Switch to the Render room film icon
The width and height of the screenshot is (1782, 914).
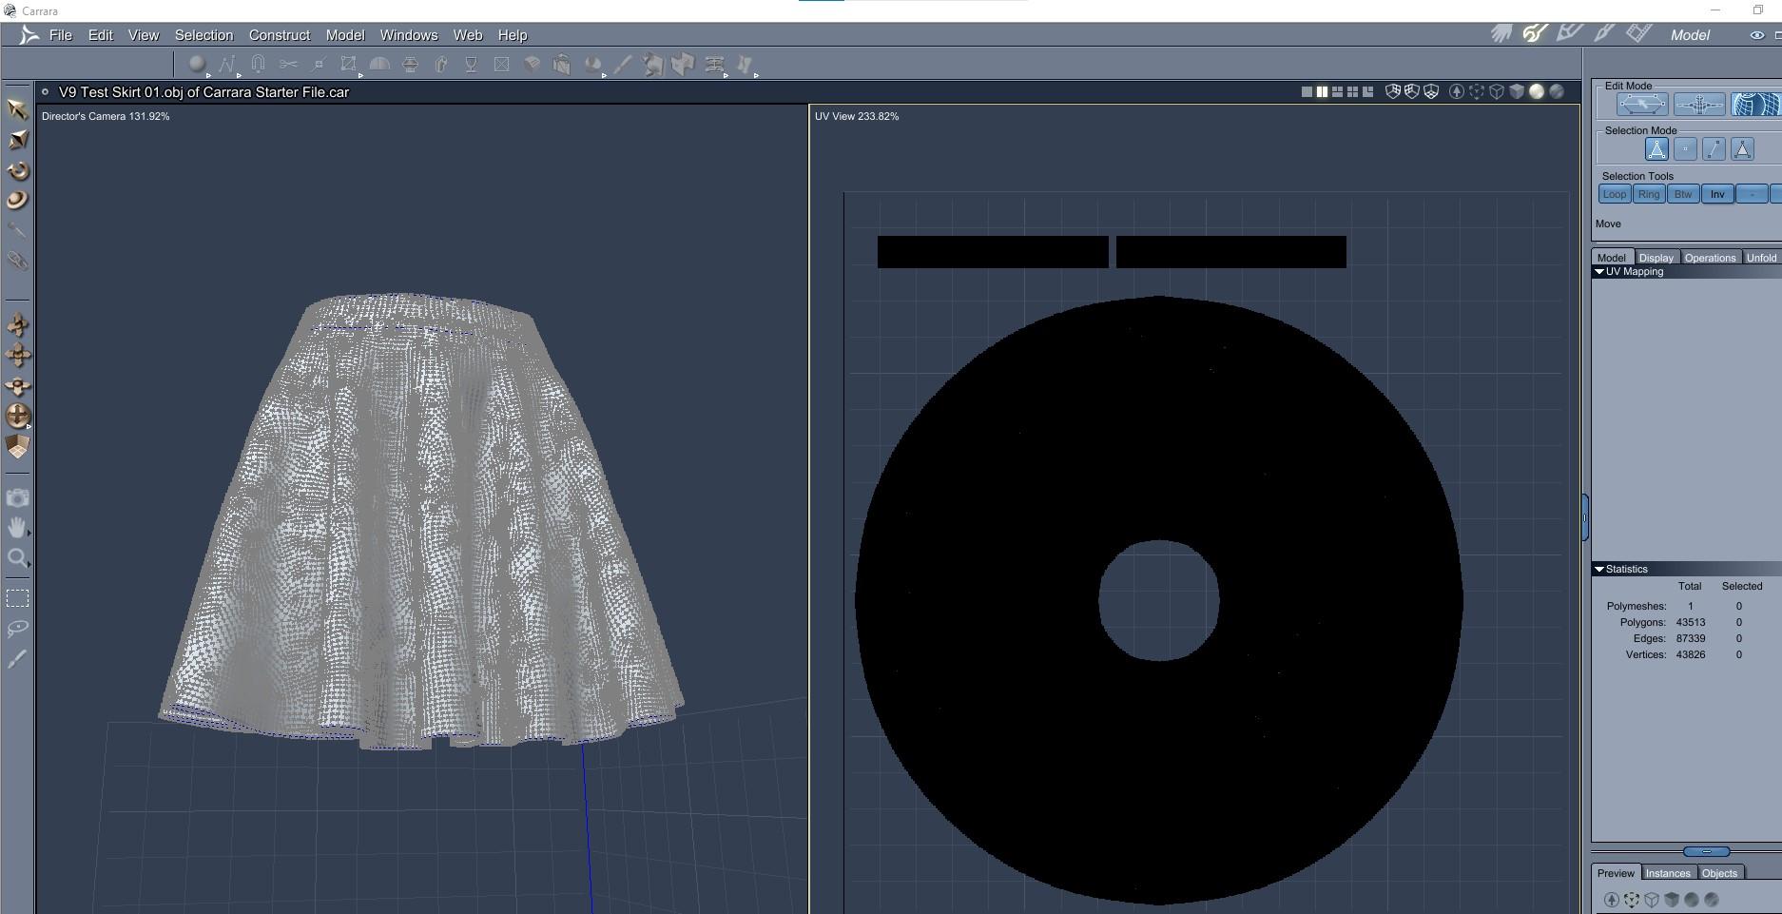tap(1638, 34)
